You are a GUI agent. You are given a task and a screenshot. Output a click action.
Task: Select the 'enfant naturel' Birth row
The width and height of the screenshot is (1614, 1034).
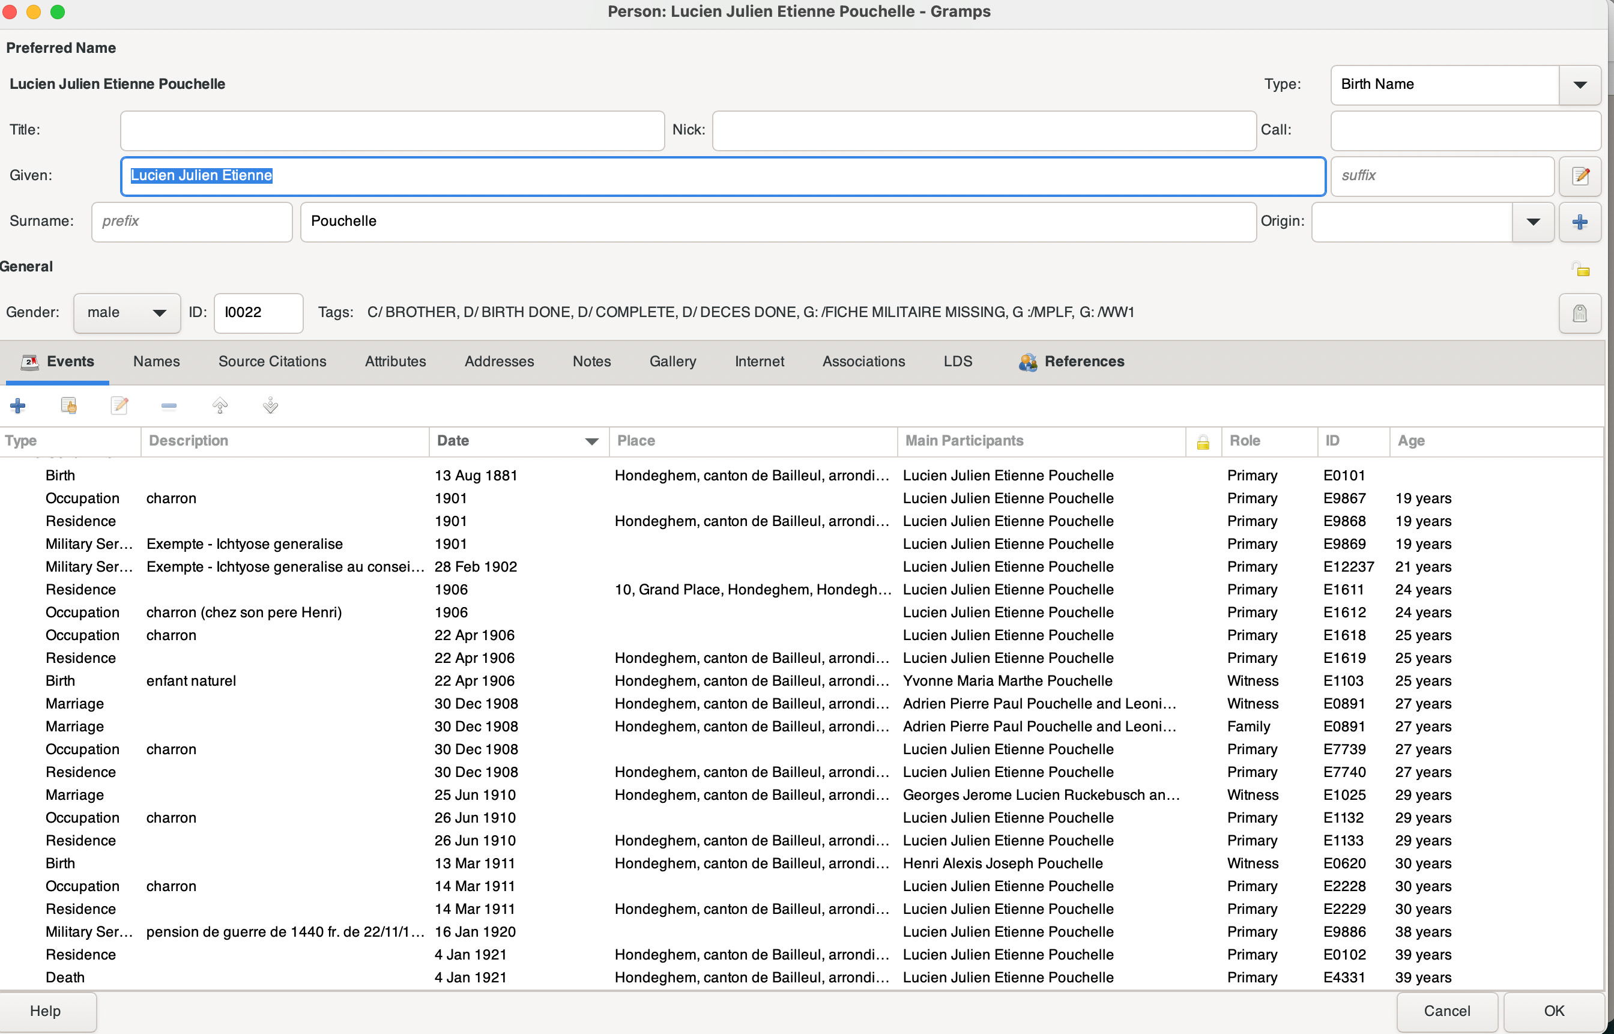tap(802, 682)
